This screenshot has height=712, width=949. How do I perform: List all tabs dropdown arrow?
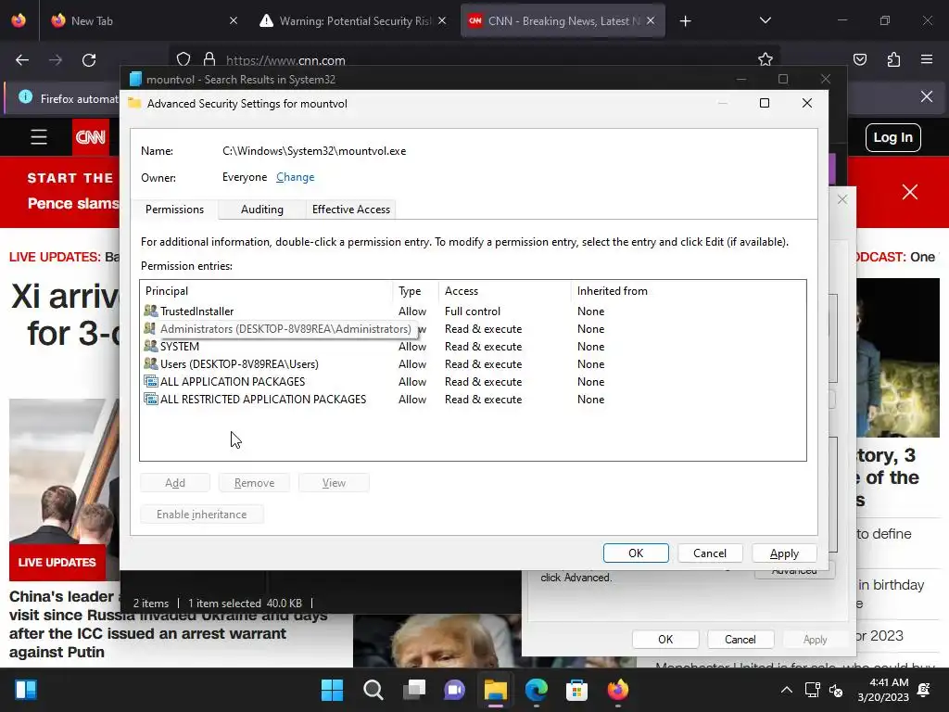click(x=765, y=20)
